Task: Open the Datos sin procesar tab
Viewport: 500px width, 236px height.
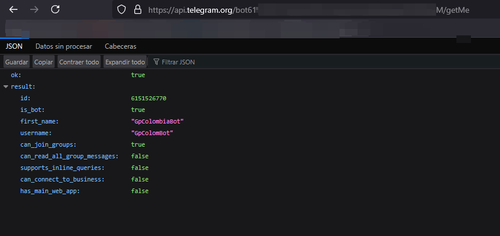Action: 64,46
